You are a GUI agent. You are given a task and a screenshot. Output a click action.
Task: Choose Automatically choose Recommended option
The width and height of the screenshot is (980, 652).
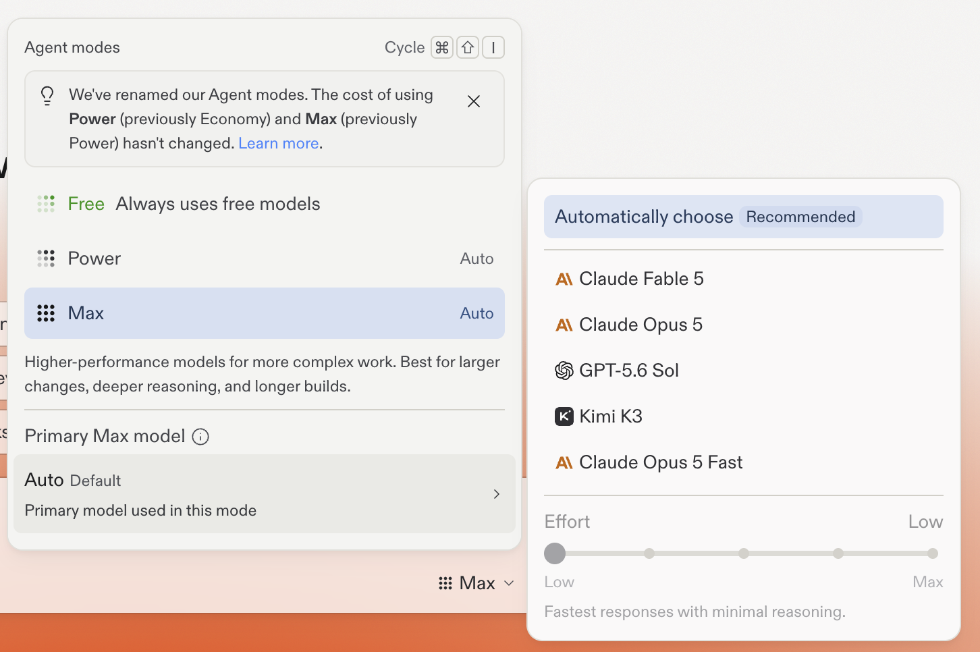[744, 217]
